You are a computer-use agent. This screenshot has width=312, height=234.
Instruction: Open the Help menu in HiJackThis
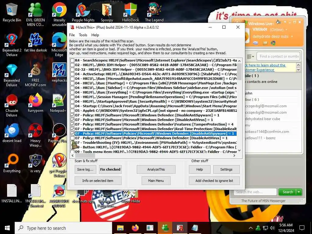[x=95, y=35]
